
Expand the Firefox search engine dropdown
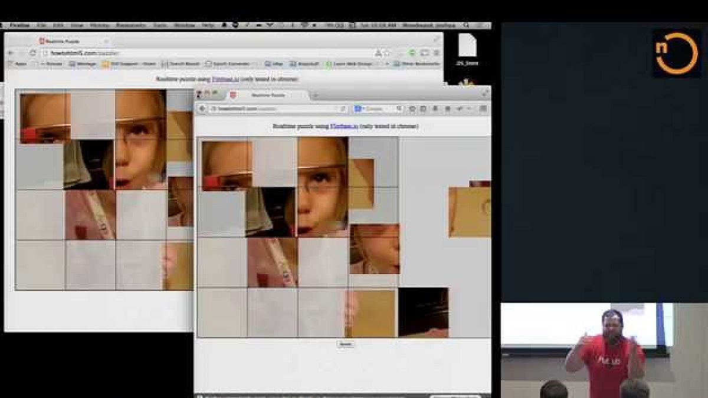coord(359,109)
